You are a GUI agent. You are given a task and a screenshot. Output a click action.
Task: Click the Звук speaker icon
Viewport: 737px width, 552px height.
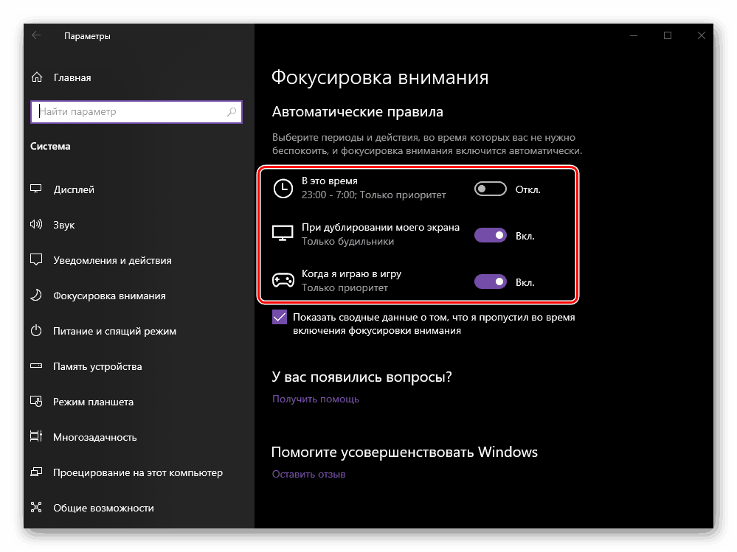point(36,225)
